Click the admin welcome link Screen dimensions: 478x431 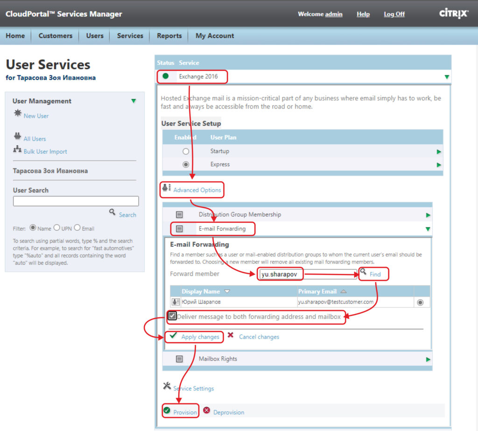tap(333, 14)
